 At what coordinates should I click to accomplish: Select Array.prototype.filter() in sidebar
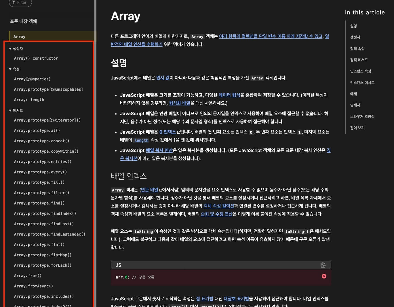click(41, 193)
